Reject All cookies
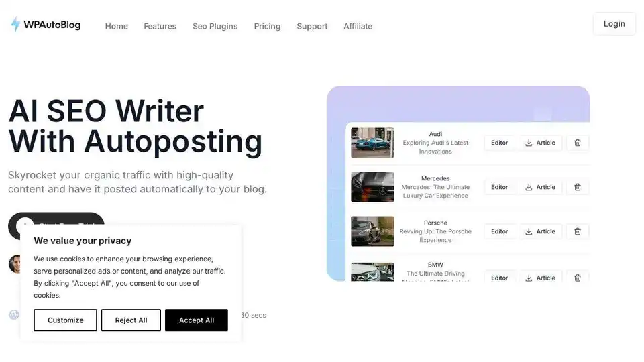The height and width of the screenshot is (362, 644). (131, 320)
